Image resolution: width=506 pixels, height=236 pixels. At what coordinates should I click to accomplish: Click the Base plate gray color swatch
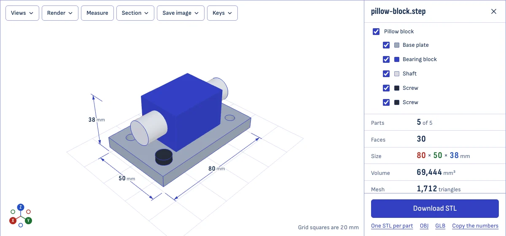[x=397, y=45]
